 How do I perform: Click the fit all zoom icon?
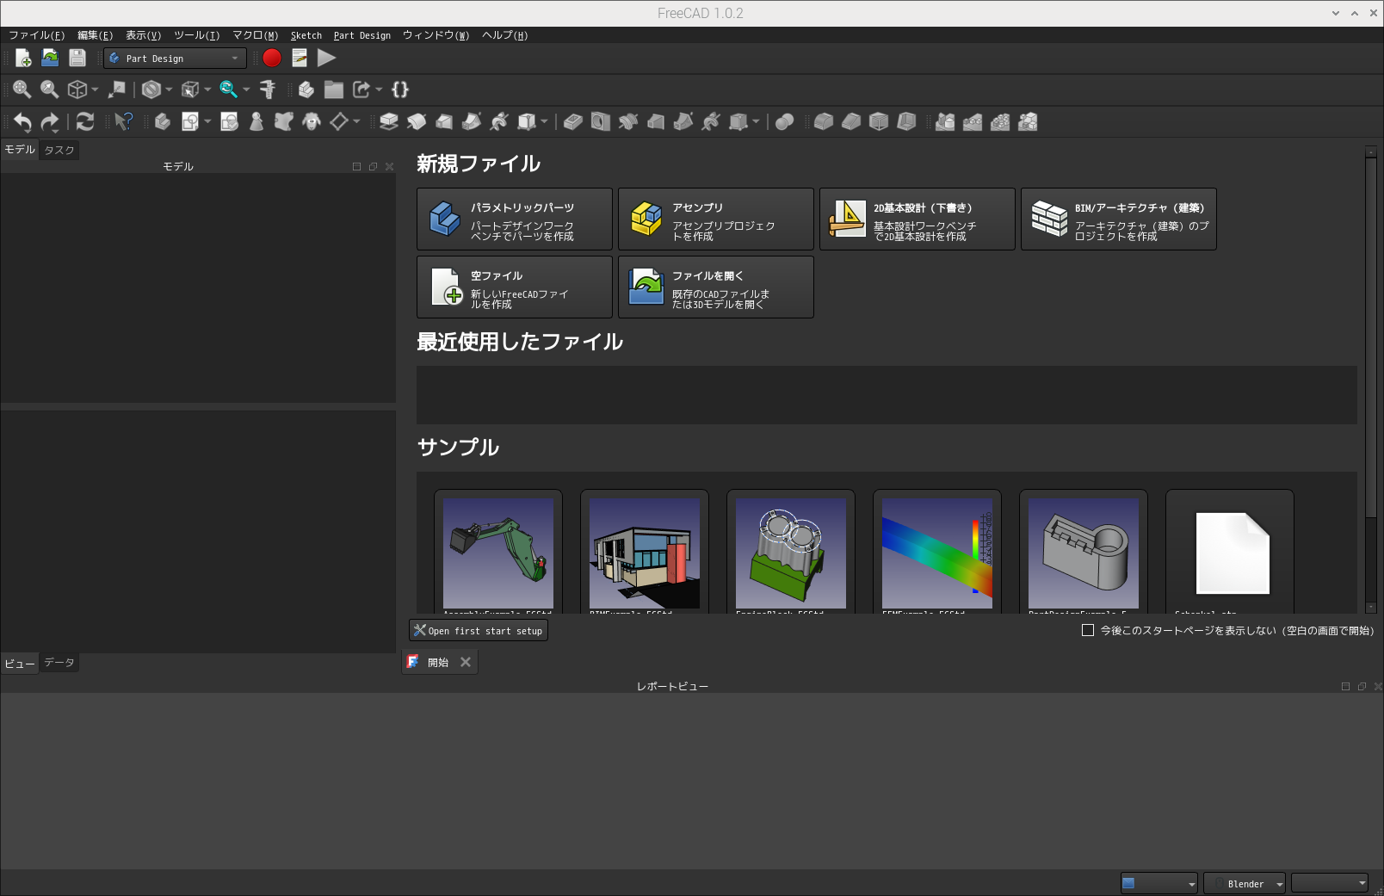22,90
